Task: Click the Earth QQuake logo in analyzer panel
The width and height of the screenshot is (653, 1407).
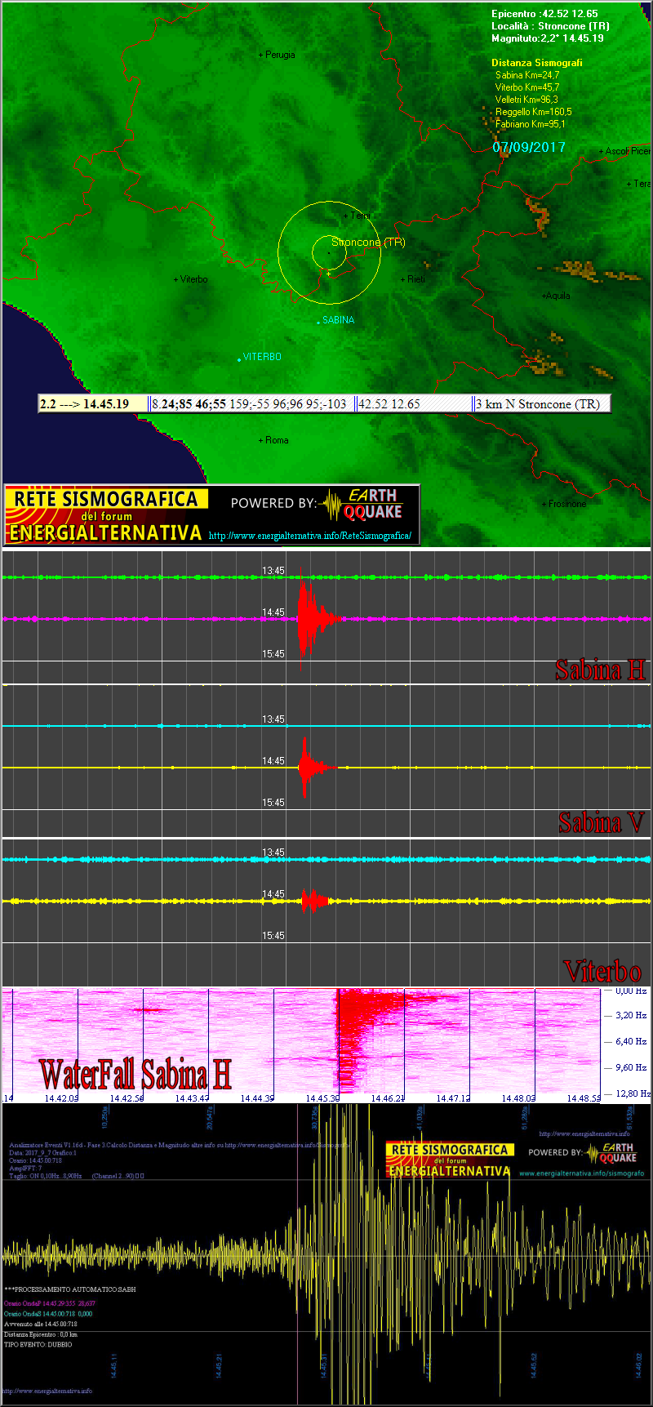Action: tap(611, 1153)
